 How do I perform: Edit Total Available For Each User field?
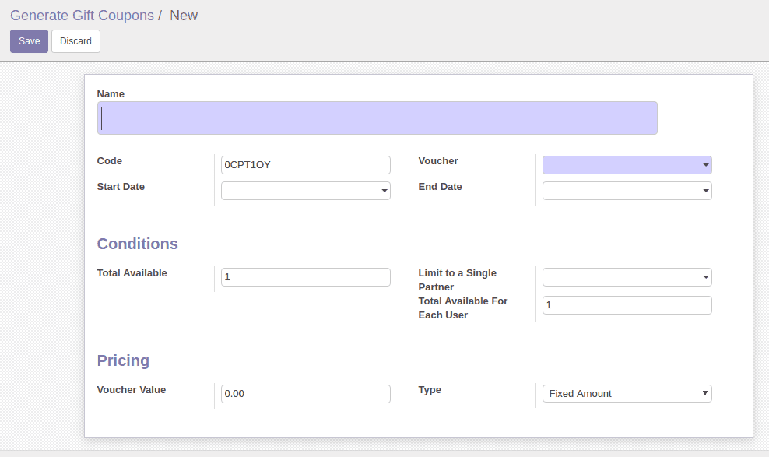[x=627, y=305]
